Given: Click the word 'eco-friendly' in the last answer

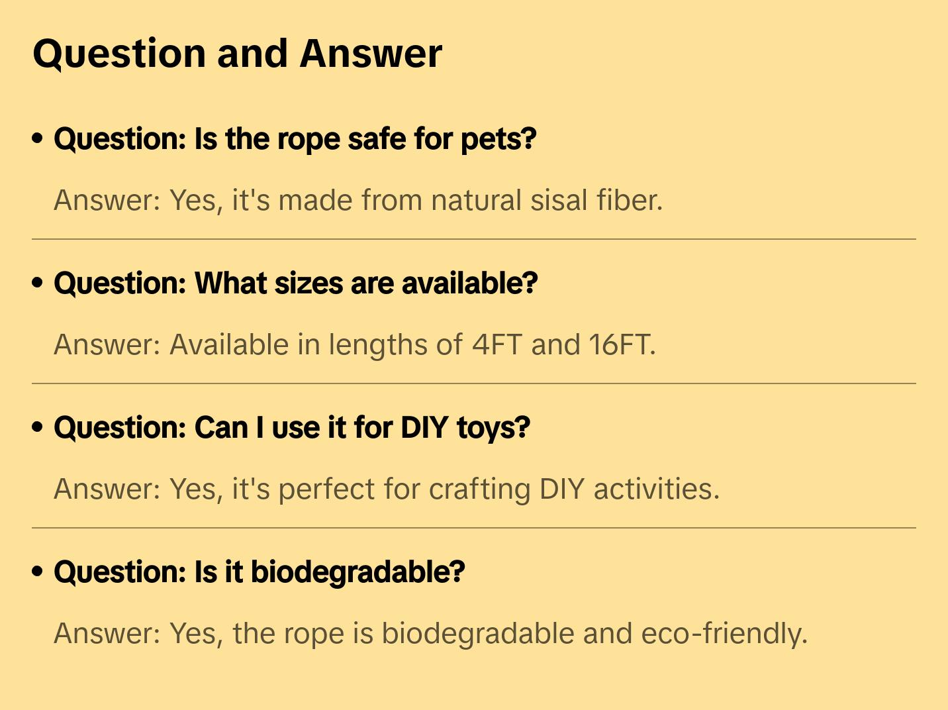Looking at the screenshot, I should (724, 633).
